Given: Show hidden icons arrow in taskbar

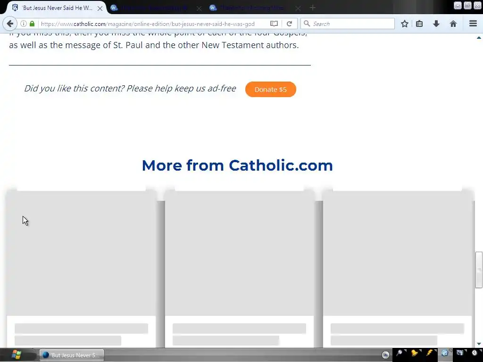Looking at the screenshot, I should pyautogui.click(x=385, y=355).
